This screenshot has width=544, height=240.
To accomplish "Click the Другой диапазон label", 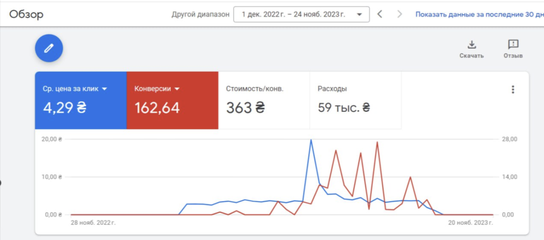I will click(200, 14).
